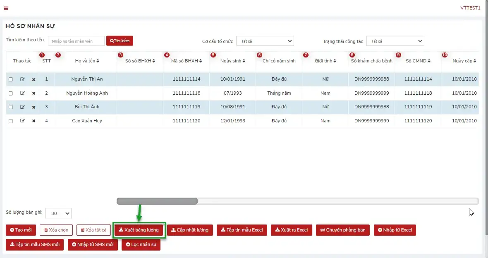This screenshot has height=258, width=488.
Task: Delete the Bùi Thị Ánh row
Action: click(x=33, y=107)
